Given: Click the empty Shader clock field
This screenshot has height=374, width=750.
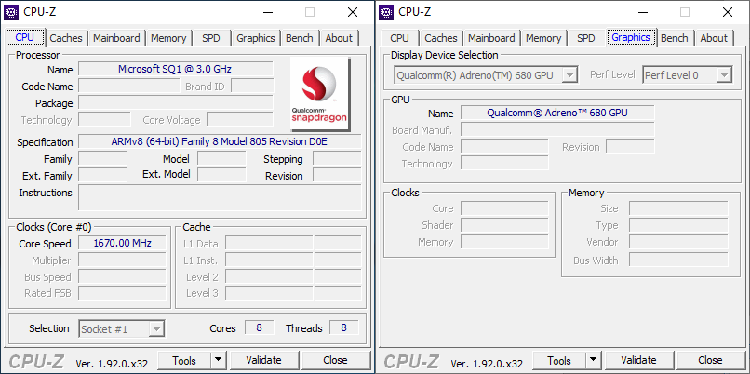Looking at the screenshot, I should (504, 225).
